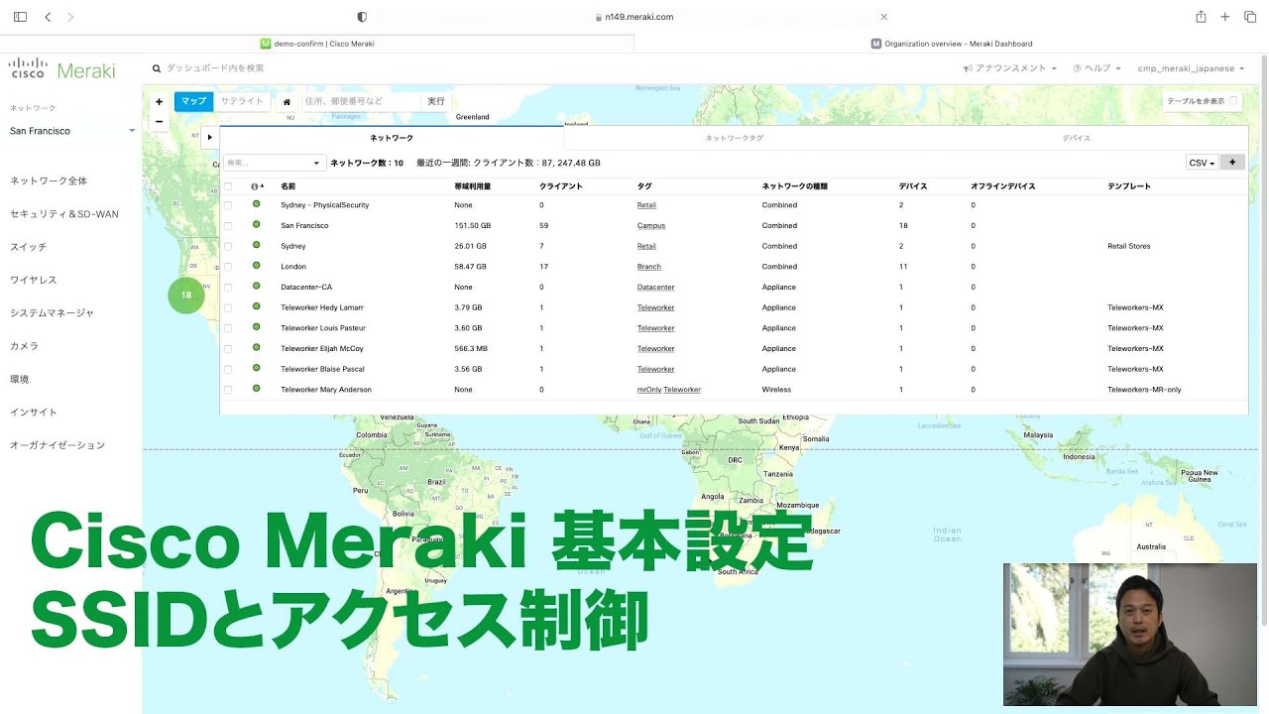Switch to demo-confirm Cisco Meraki browser tab
Image resolution: width=1269 pixels, height=714 pixels.
317,44
